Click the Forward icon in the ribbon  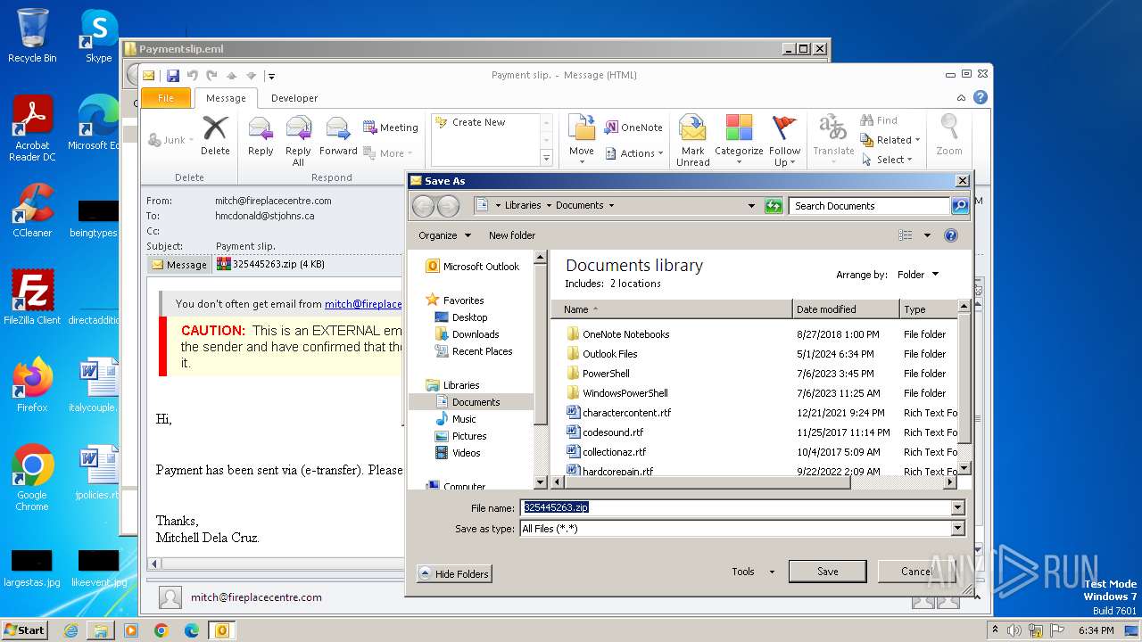338,136
